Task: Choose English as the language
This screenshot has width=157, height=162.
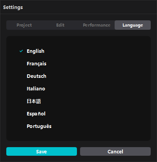Action: pos(35,51)
